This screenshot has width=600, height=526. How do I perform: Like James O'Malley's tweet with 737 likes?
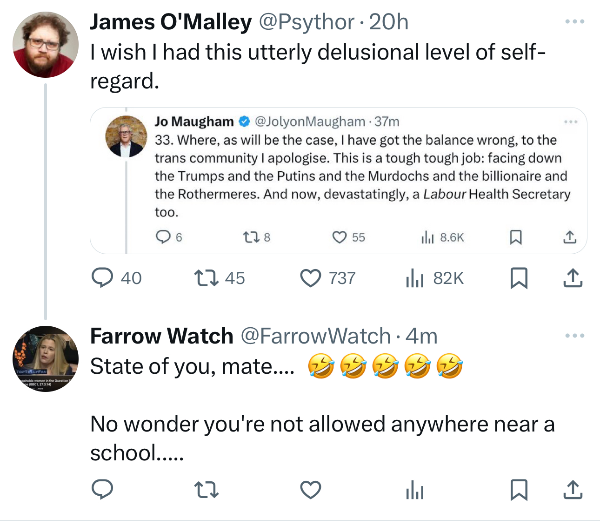point(311,278)
